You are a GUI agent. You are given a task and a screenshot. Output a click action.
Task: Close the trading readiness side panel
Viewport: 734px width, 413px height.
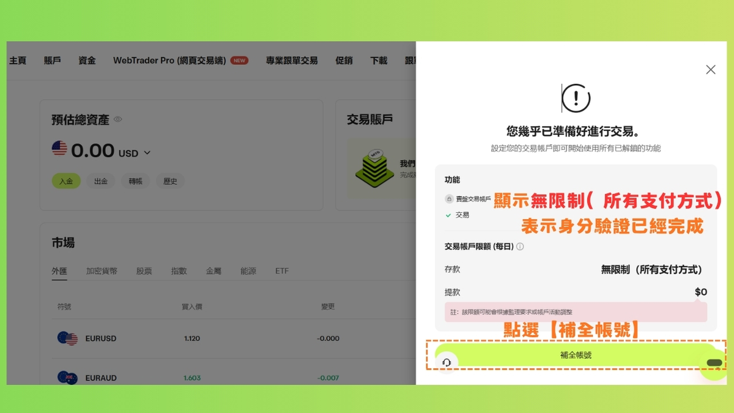click(x=710, y=70)
